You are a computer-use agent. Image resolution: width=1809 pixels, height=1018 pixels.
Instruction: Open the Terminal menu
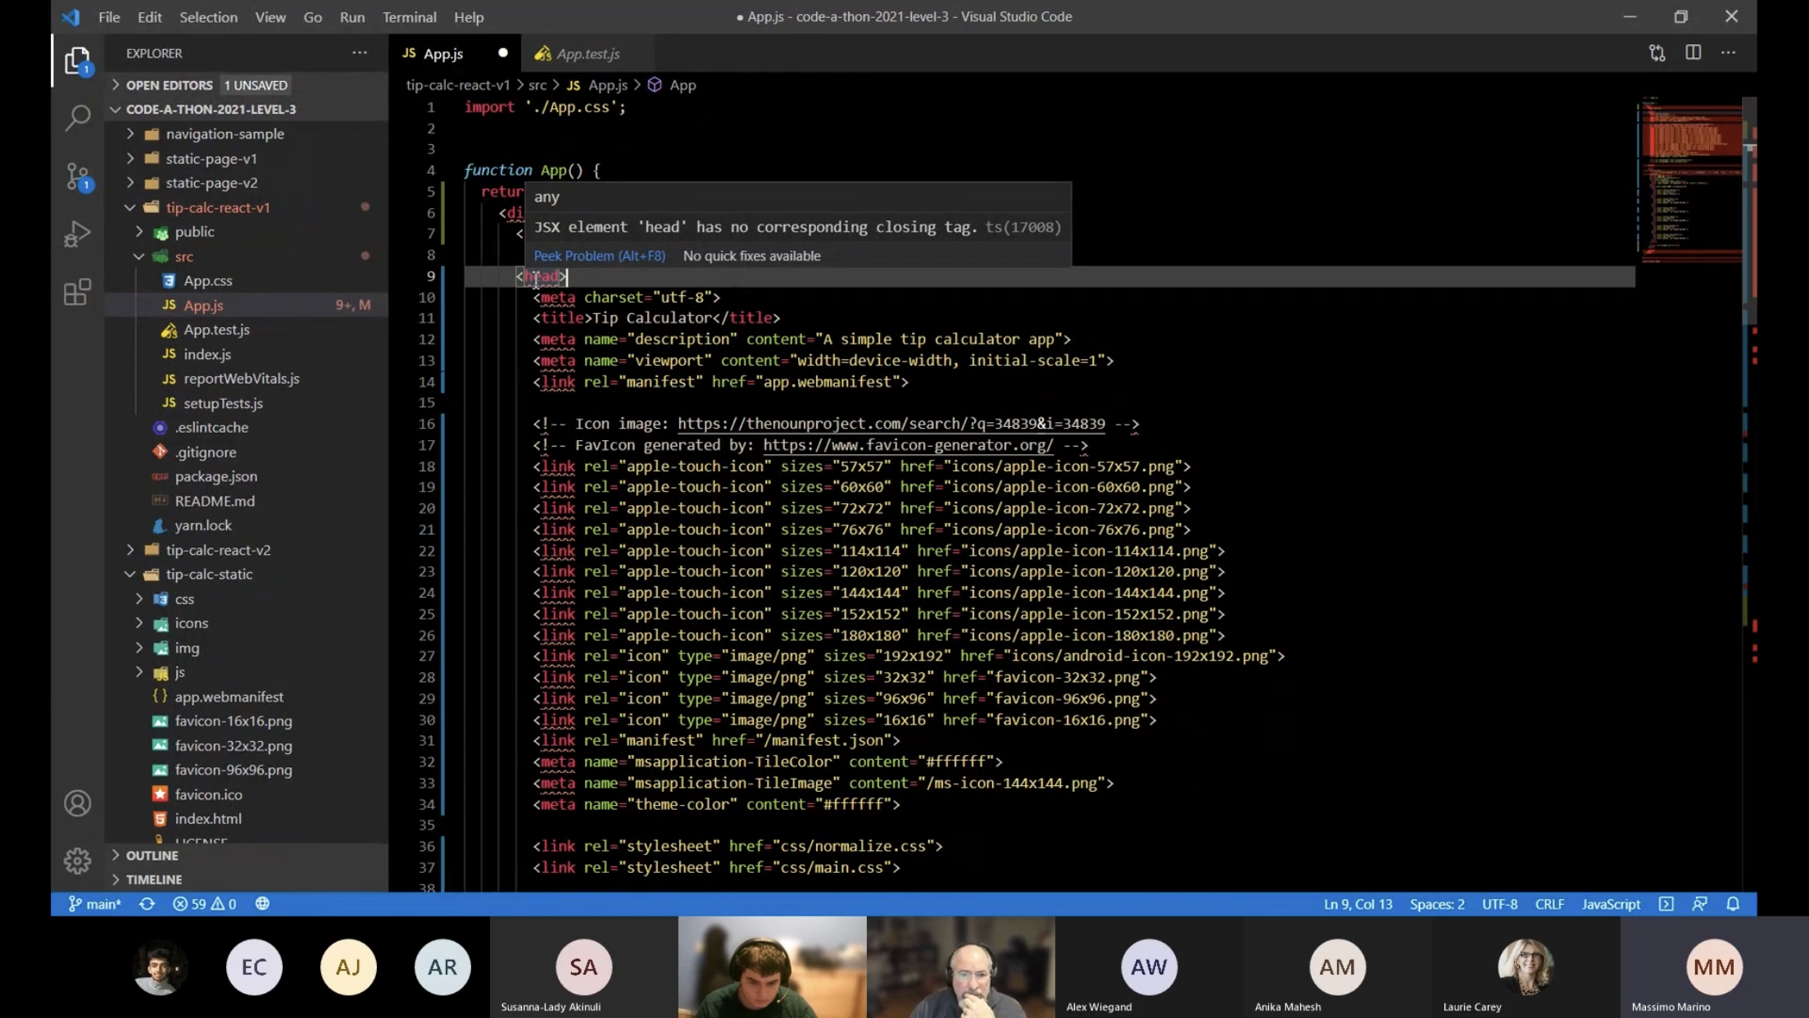409,17
